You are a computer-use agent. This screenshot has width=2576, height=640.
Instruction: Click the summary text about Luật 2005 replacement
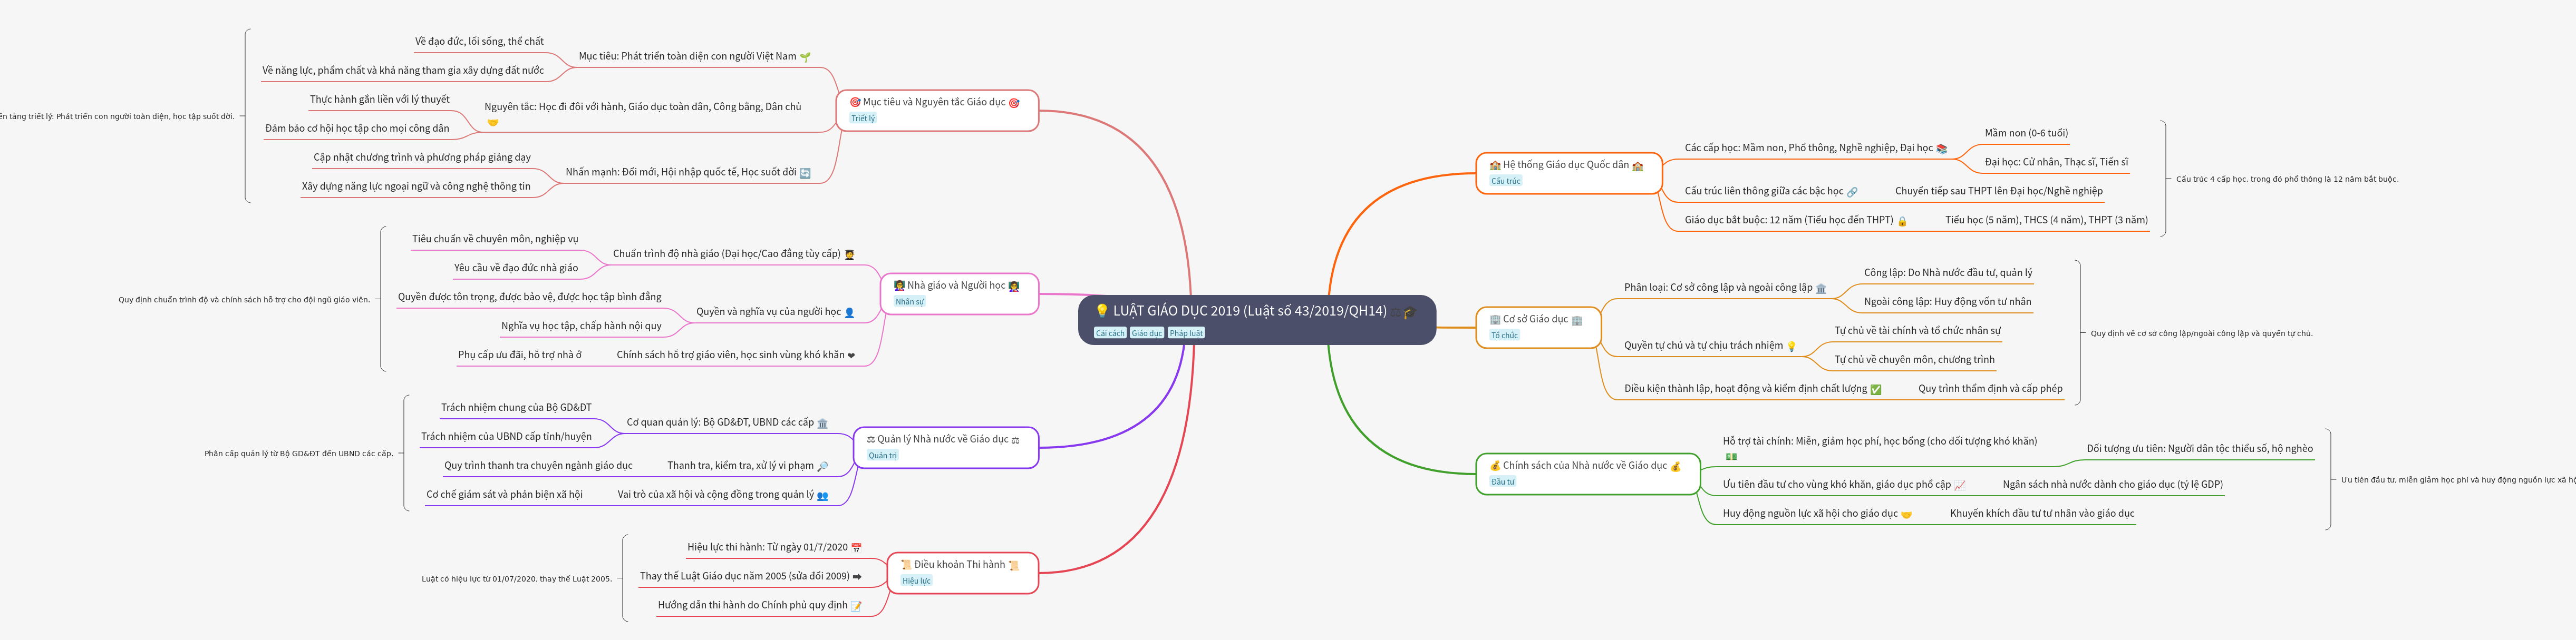coord(516,579)
